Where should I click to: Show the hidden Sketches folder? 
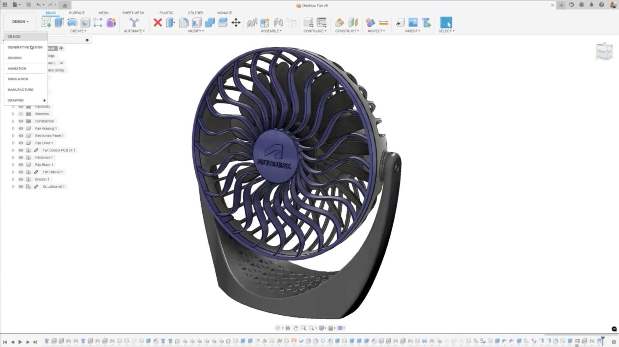click(x=21, y=114)
